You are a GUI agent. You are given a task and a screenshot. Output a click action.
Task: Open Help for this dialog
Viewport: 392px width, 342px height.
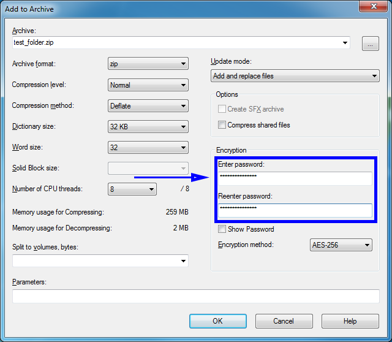(350, 321)
